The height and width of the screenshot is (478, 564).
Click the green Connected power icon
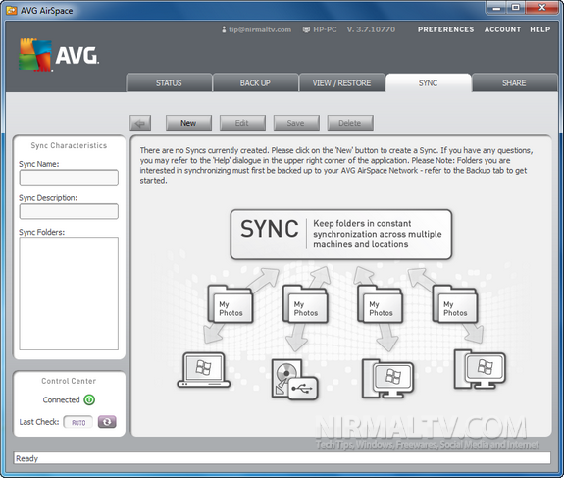(89, 399)
